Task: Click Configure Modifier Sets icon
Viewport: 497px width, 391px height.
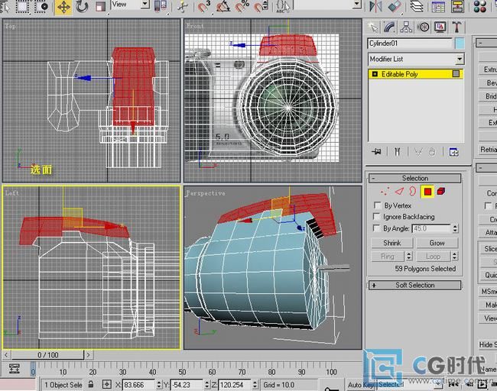Action: point(454,152)
